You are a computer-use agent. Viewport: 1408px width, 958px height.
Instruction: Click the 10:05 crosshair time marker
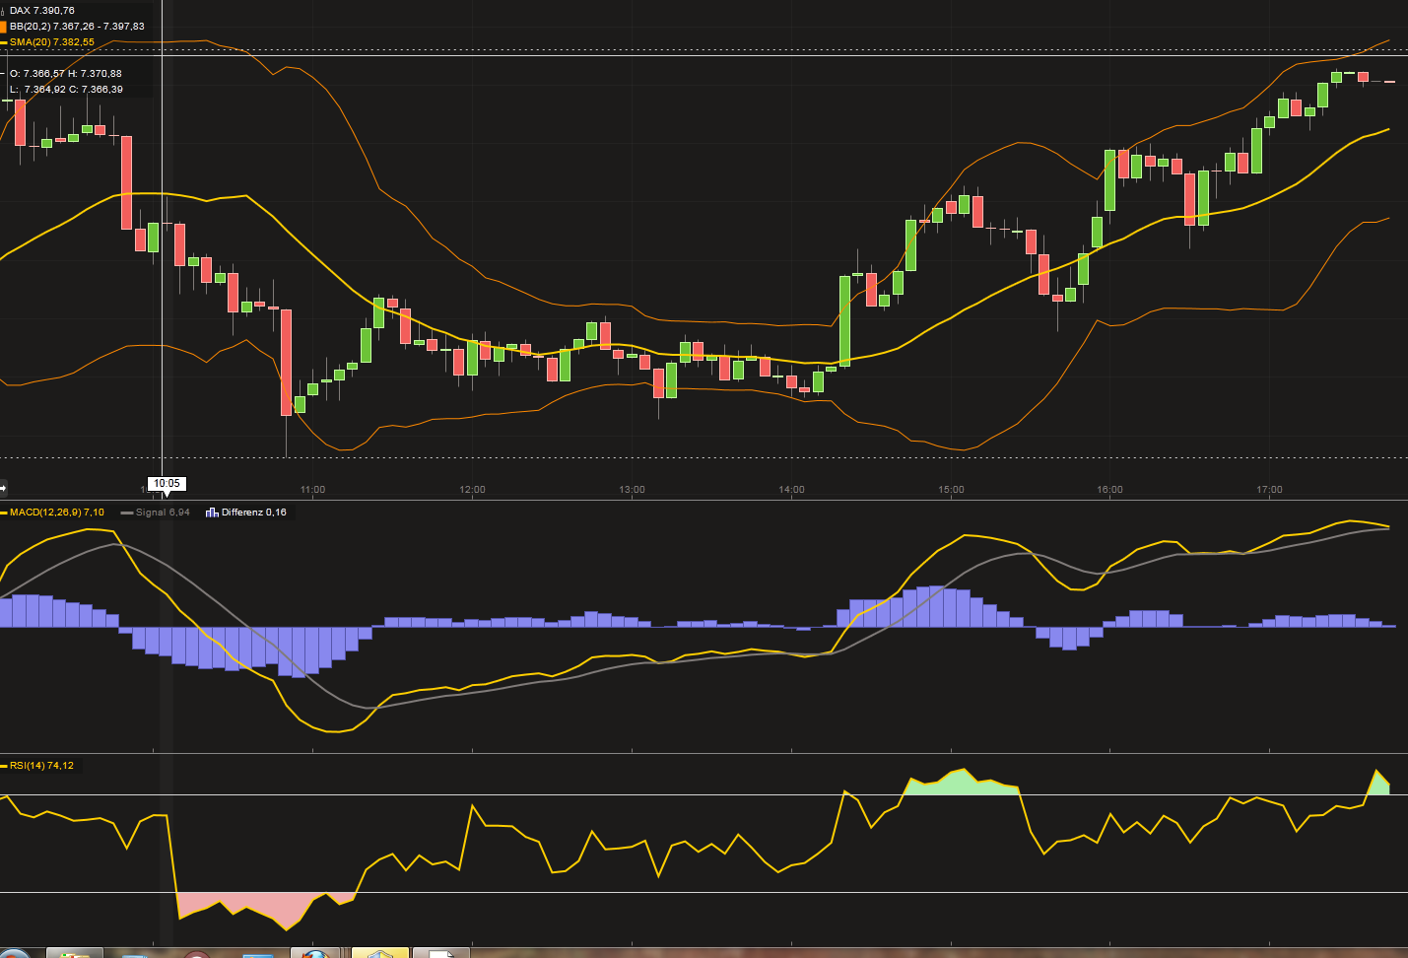[x=167, y=484]
